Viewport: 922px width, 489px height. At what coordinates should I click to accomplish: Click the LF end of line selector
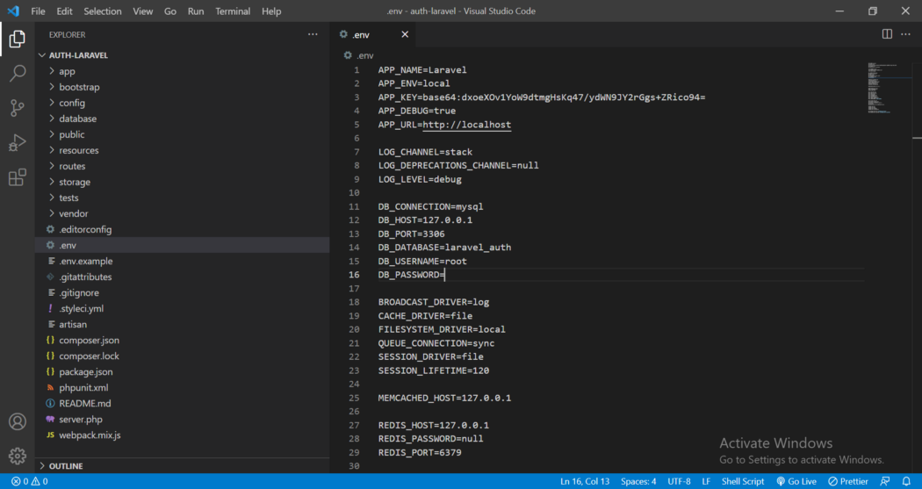click(x=706, y=481)
